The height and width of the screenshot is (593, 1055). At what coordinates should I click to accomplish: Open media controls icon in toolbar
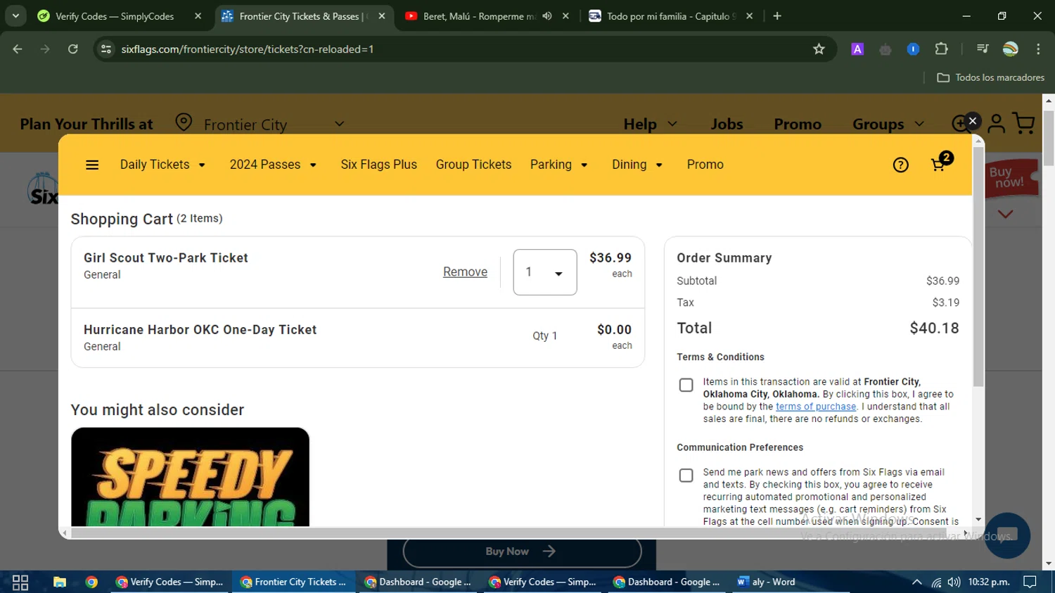click(983, 49)
